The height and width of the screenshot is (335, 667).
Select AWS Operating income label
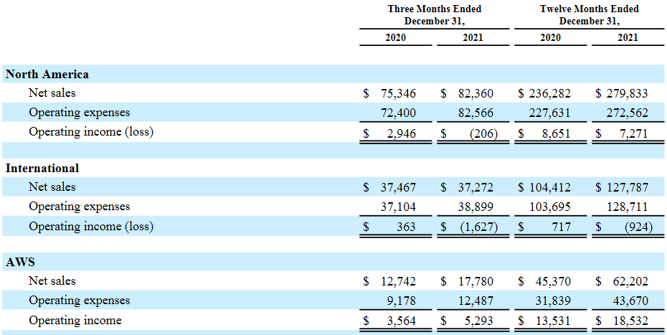[x=75, y=320]
